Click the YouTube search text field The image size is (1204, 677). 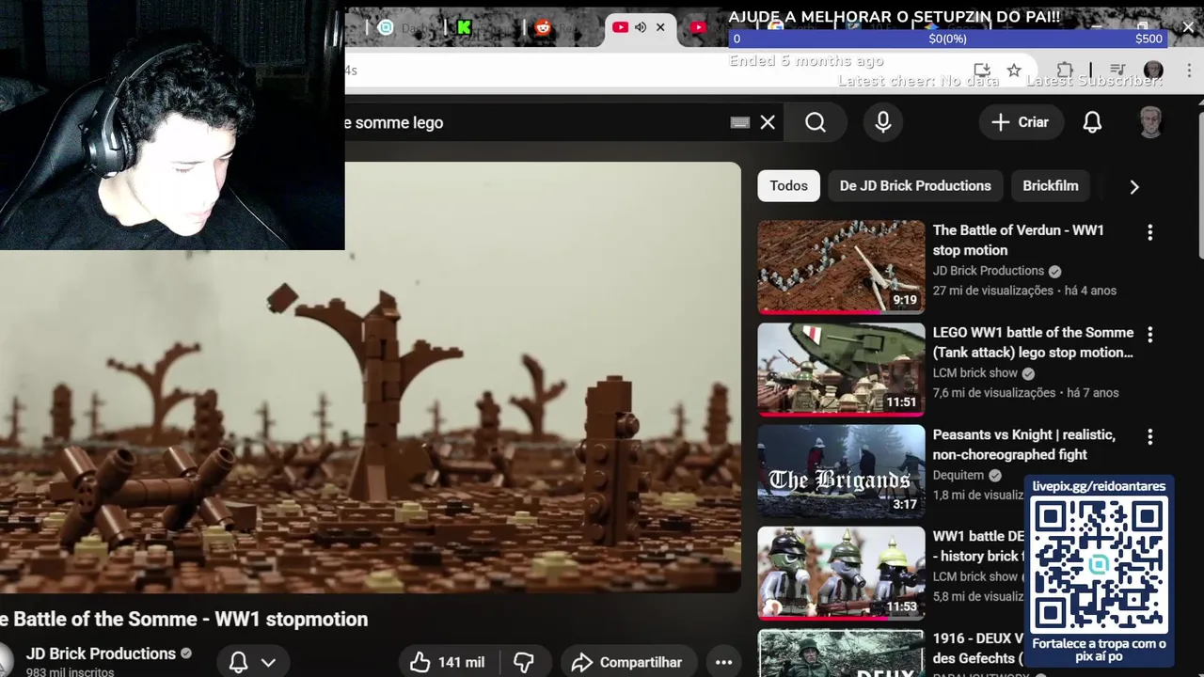(x=536, y=122)
